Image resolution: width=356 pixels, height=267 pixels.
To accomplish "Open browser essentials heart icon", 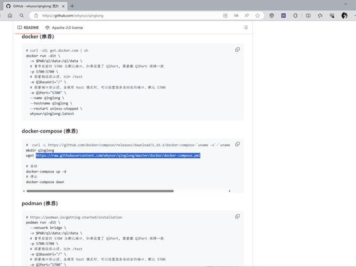I will (x=332, y=16).
